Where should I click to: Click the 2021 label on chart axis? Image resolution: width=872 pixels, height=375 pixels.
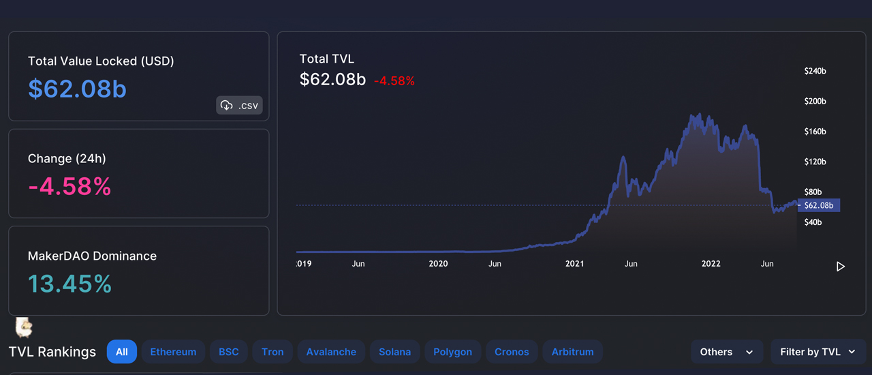[575, 263]
